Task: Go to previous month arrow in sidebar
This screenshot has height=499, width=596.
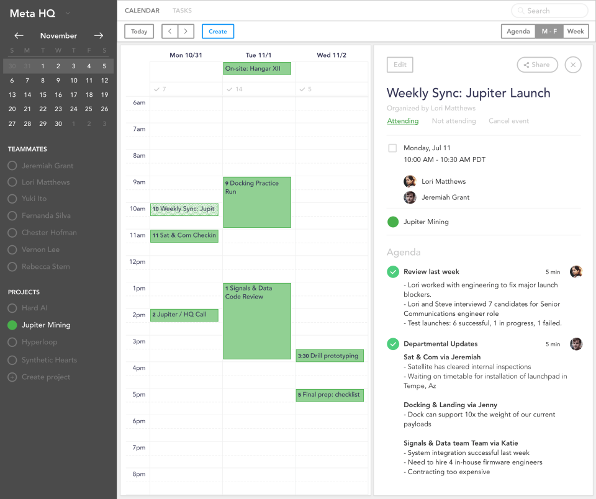Action: (x=19, y=36)
